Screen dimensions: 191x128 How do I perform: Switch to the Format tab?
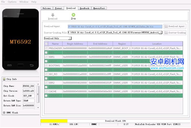(x=58, y=8)
